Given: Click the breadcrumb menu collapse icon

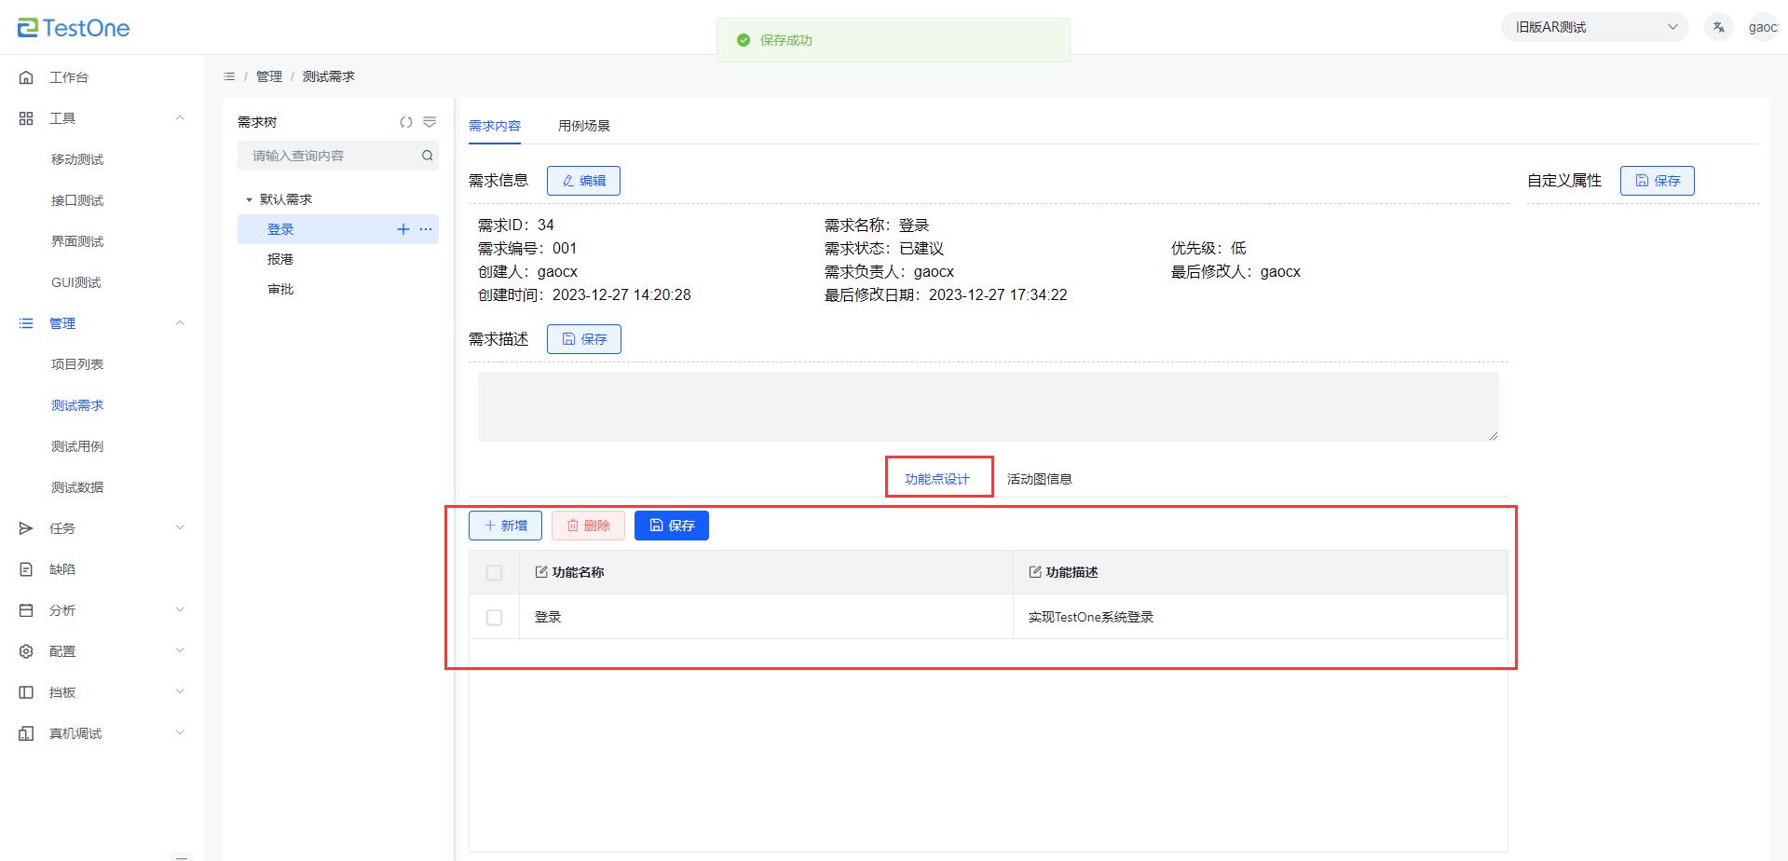Looking at the screenshot, I should tap(229, 76).
